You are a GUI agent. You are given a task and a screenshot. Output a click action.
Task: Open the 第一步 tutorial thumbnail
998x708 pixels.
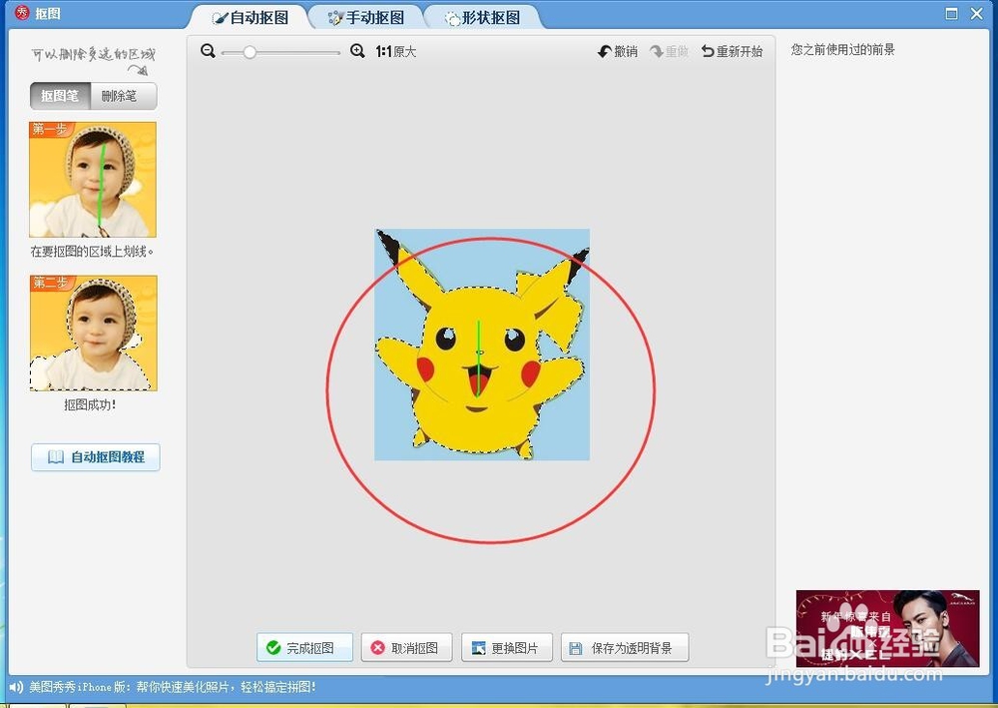click(x=93, y=180)
